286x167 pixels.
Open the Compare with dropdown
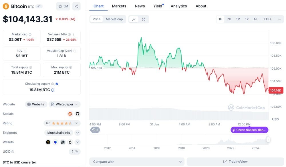(137, 162)
